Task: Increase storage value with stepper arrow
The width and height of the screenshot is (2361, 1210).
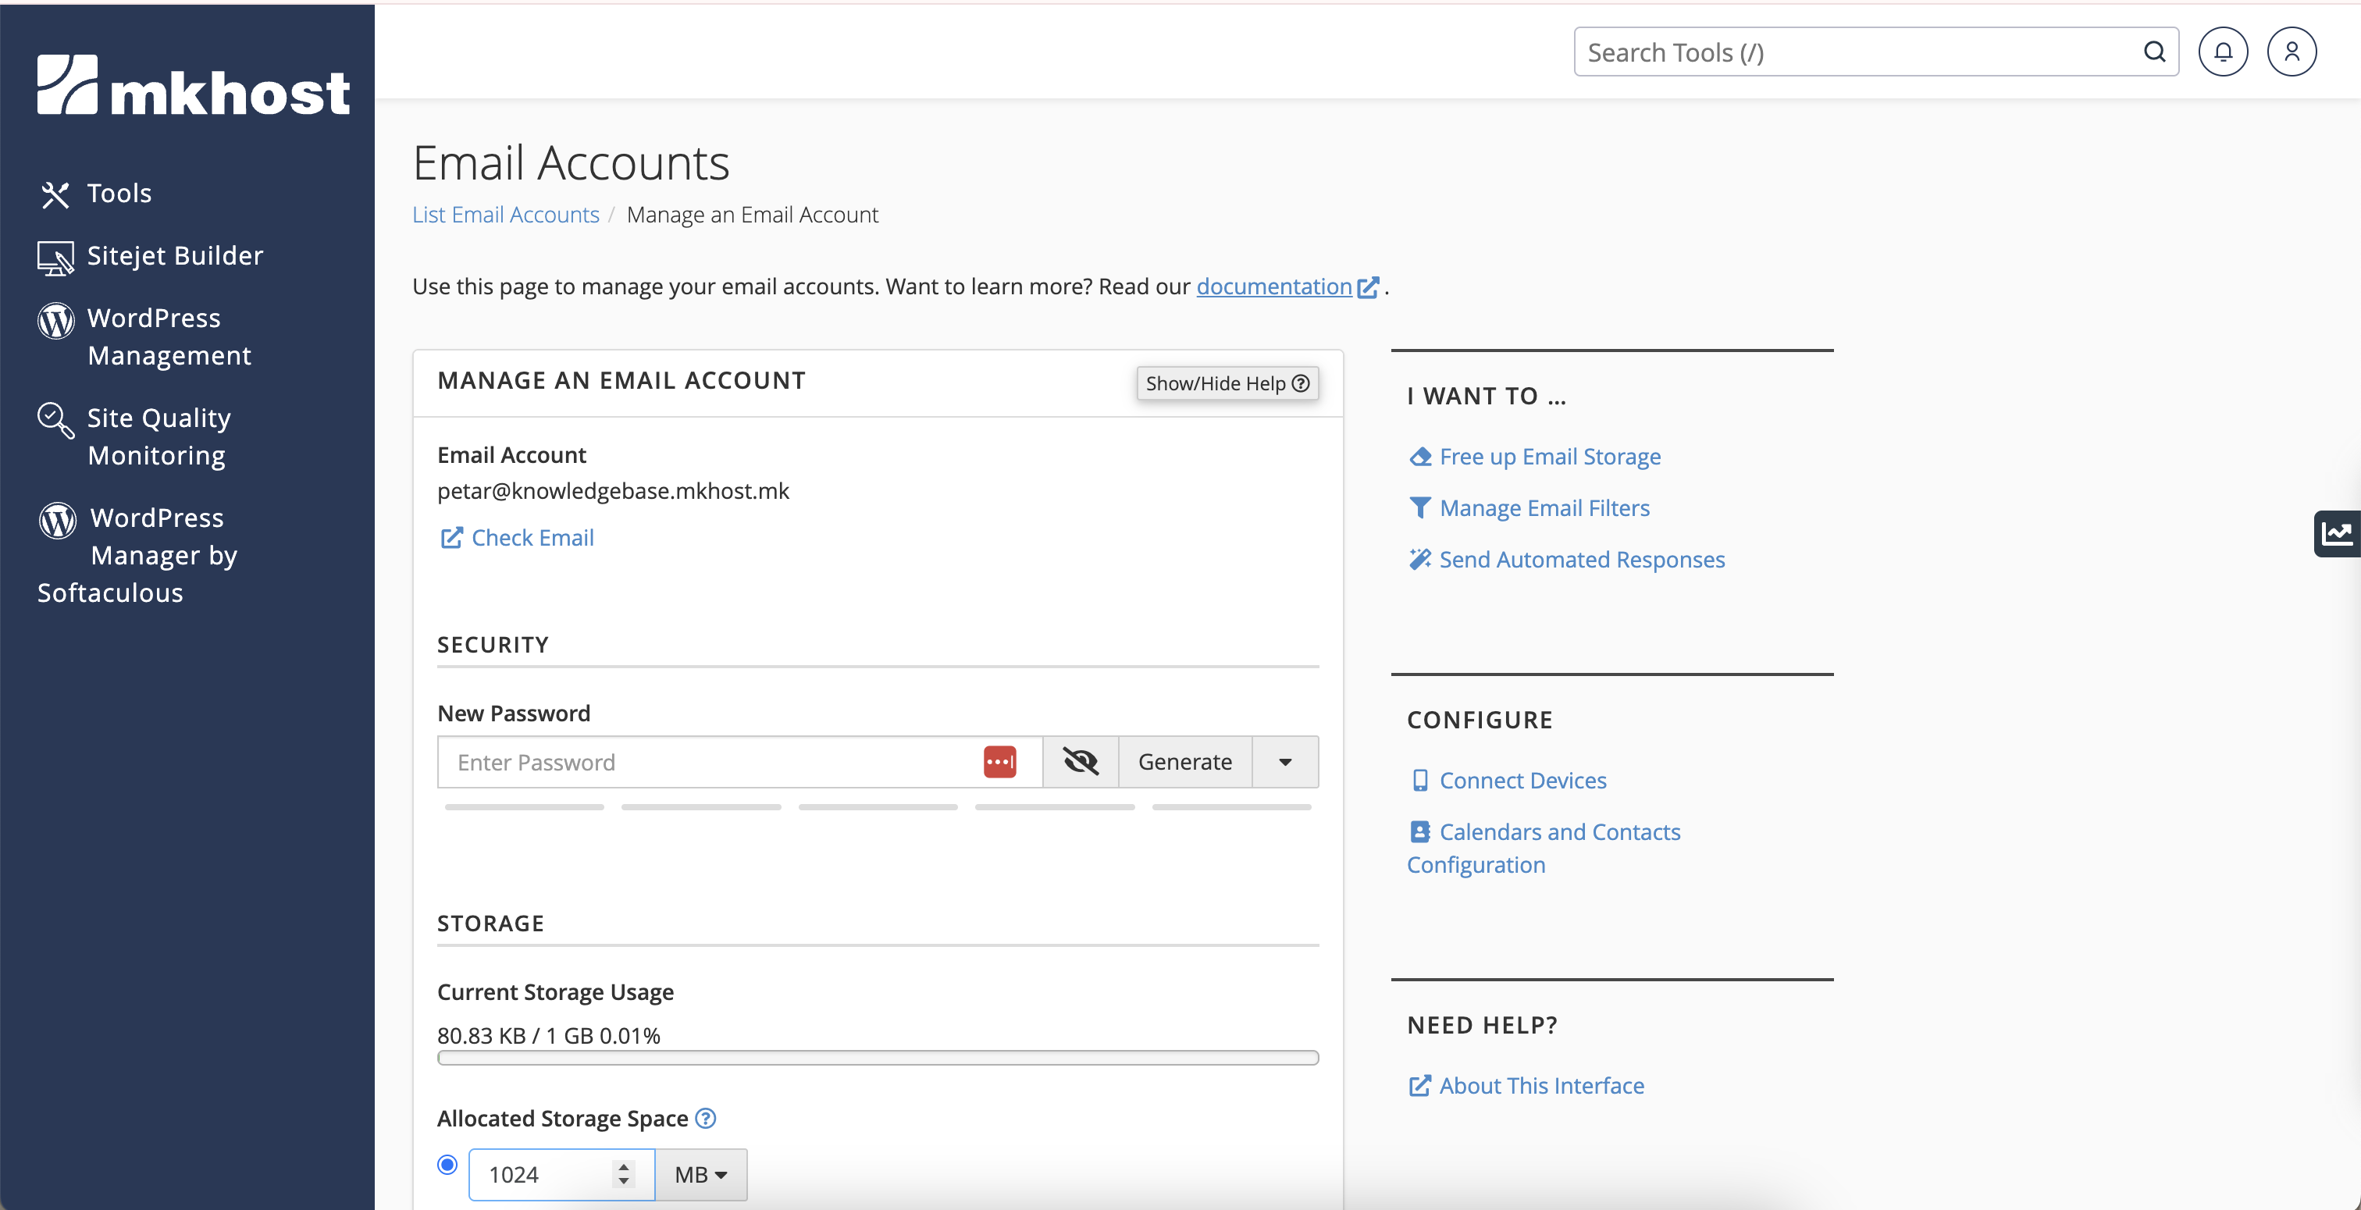Action: tap(623, 1167)
